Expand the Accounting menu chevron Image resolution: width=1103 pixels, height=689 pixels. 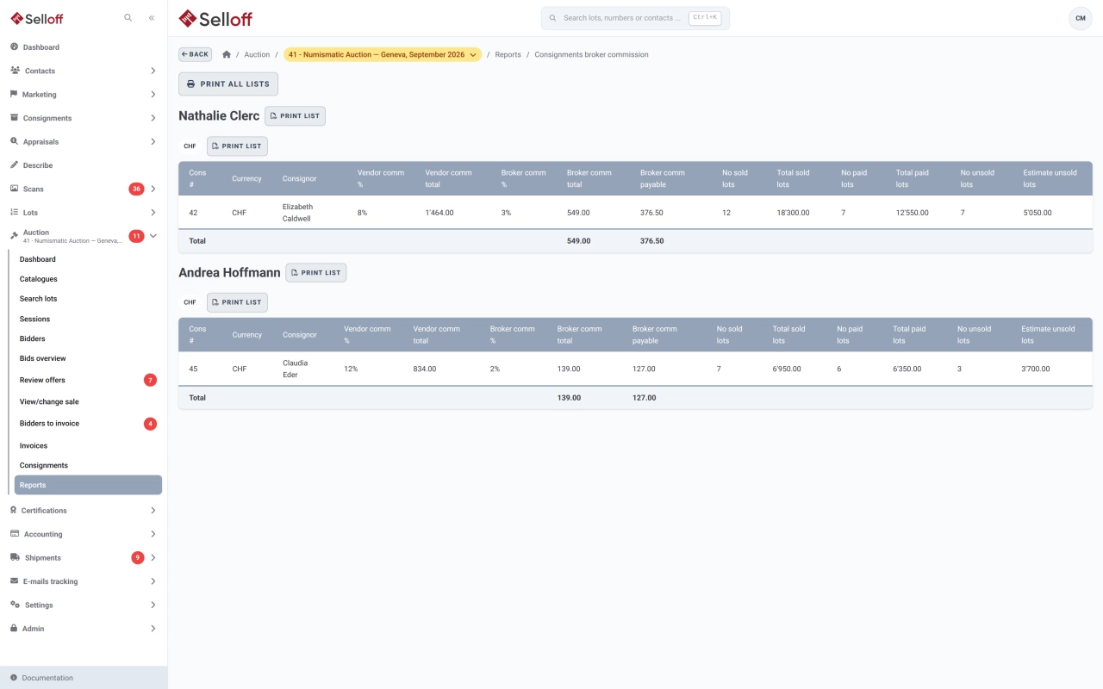tap(153, 534)
